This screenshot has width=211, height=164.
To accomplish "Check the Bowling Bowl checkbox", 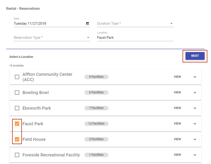I will [x=17, y=93].
